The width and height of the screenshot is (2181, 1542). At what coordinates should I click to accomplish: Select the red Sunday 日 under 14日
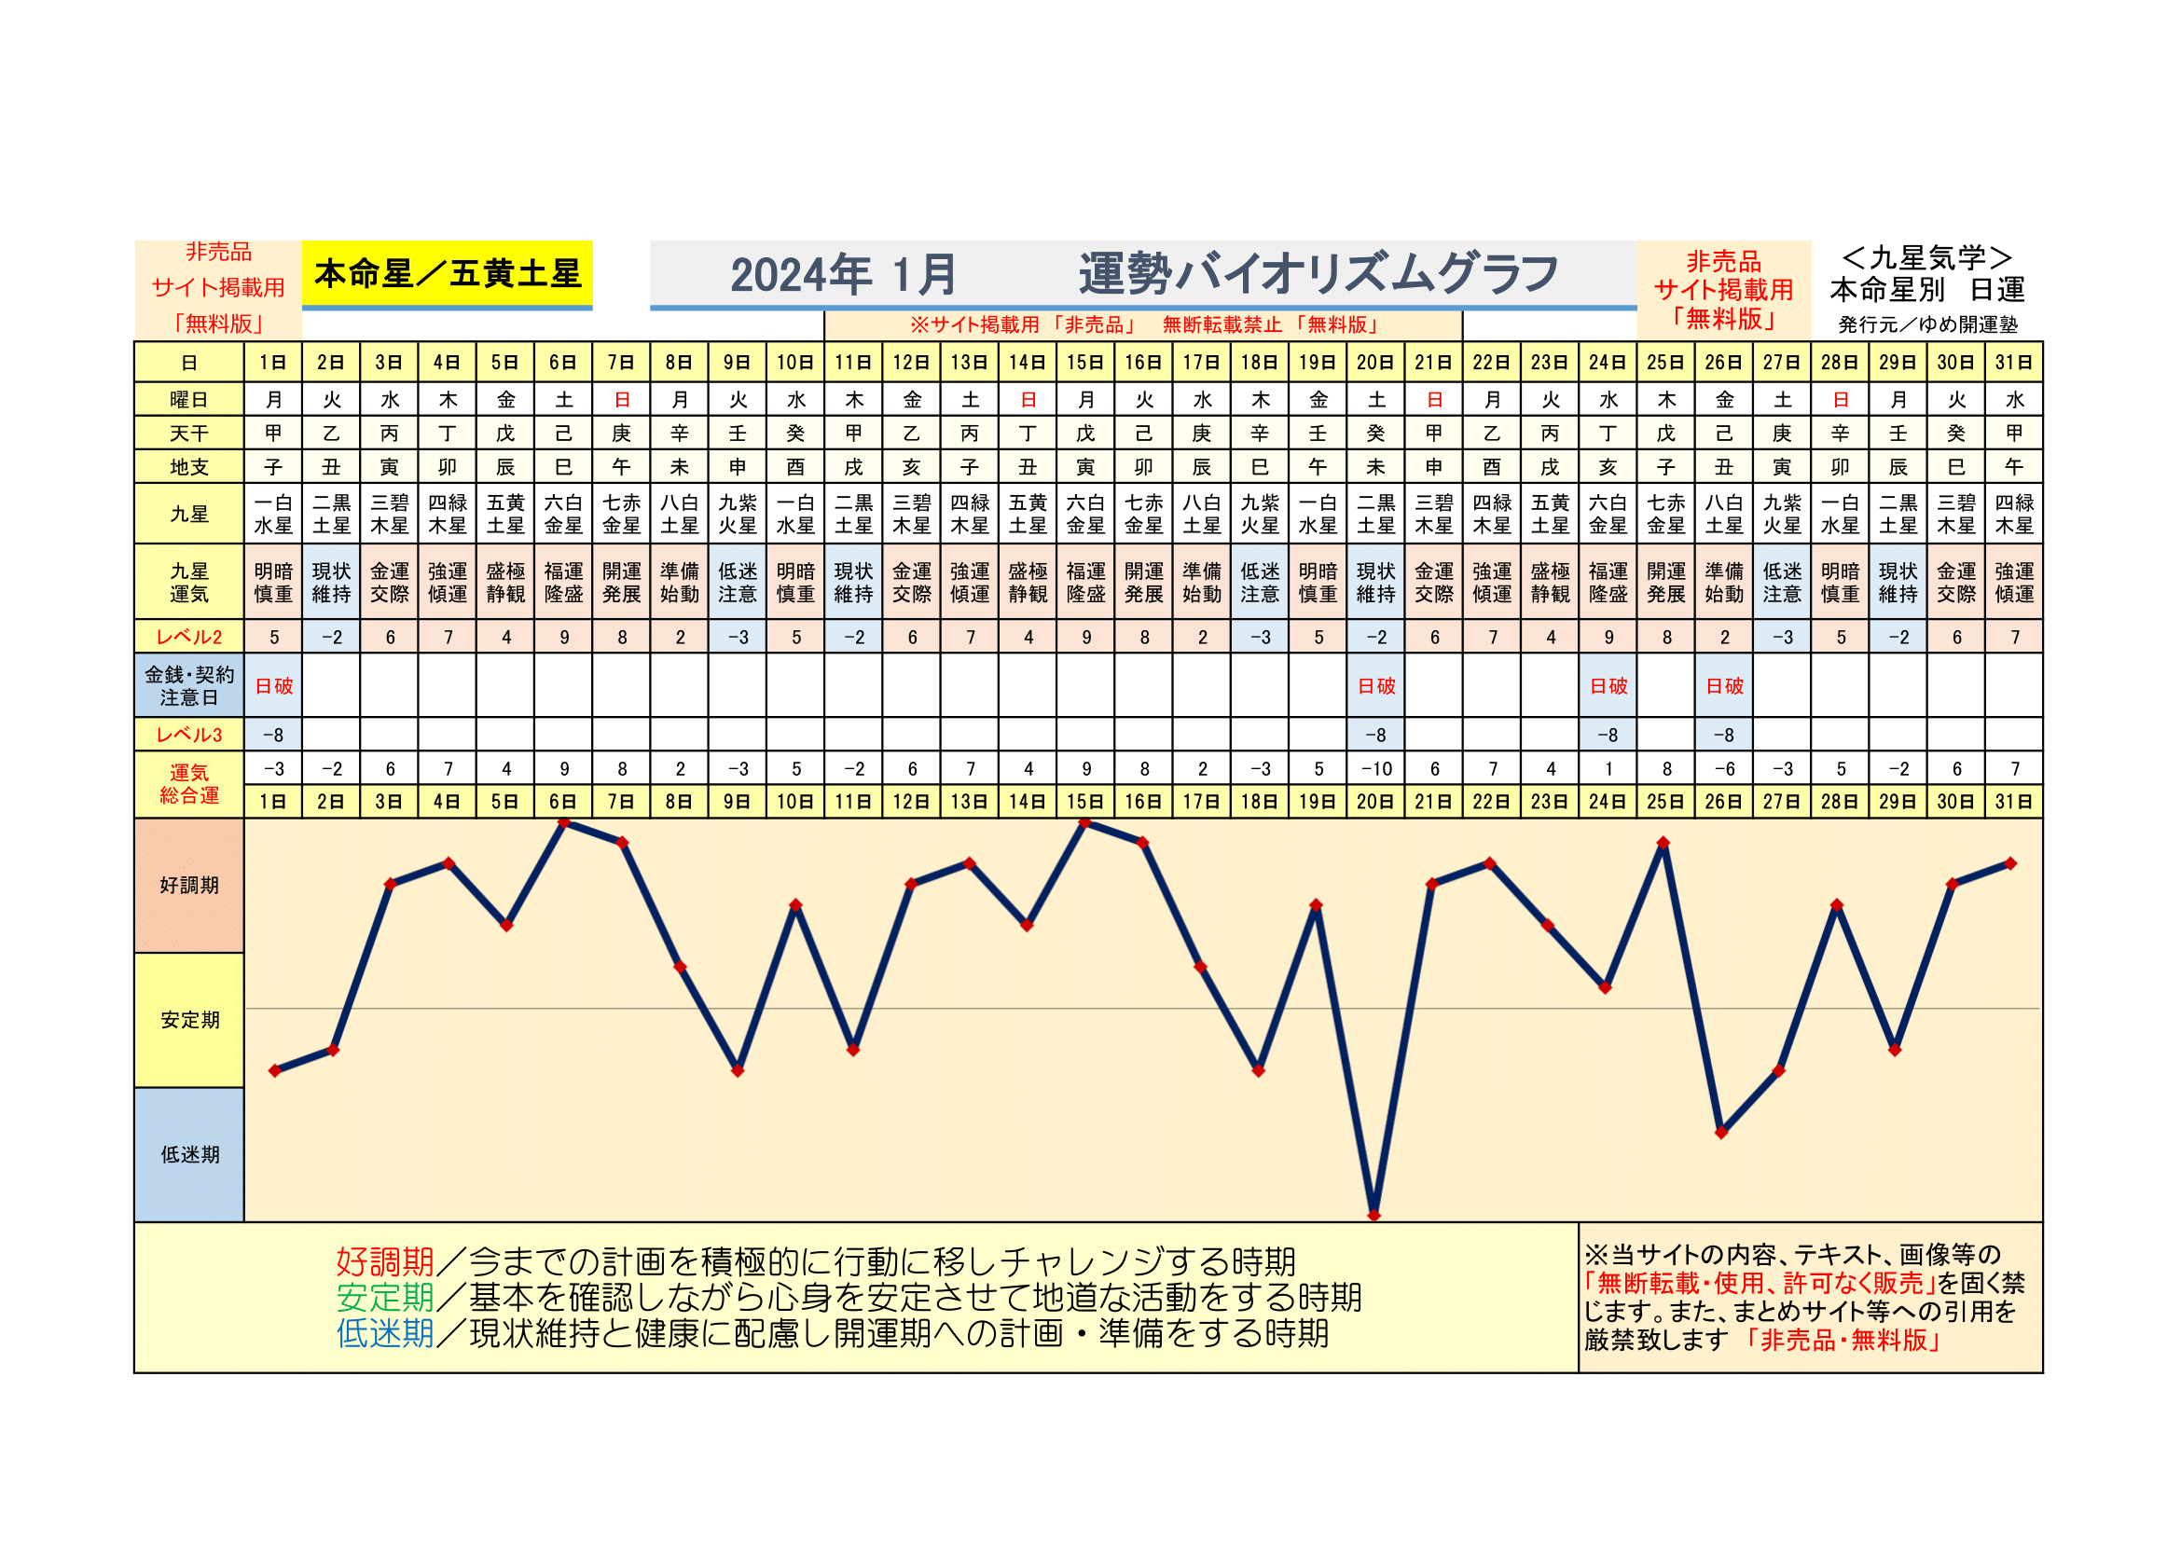click(x=1028, y=400)
